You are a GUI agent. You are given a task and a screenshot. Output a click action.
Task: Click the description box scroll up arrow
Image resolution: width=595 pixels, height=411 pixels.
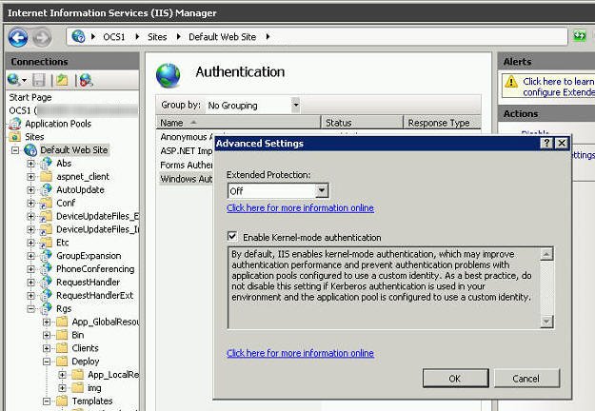546,254
